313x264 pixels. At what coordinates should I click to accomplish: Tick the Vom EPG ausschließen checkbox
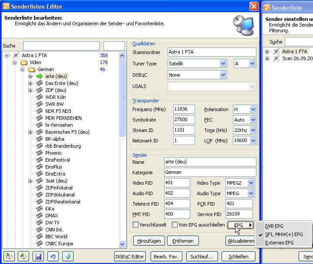[x=175, y=225]
